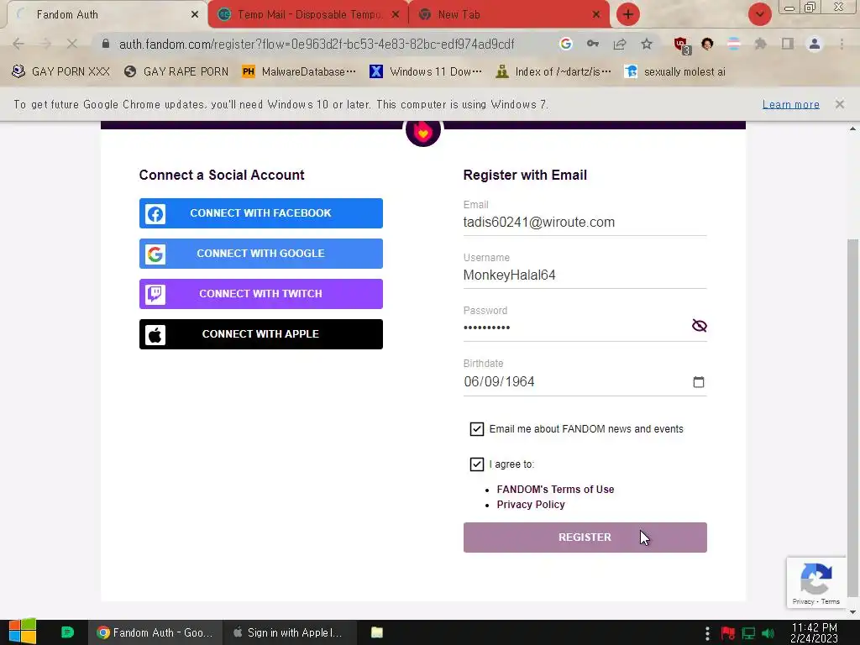Bookmark this tab with the star

[x=647, y=44]
